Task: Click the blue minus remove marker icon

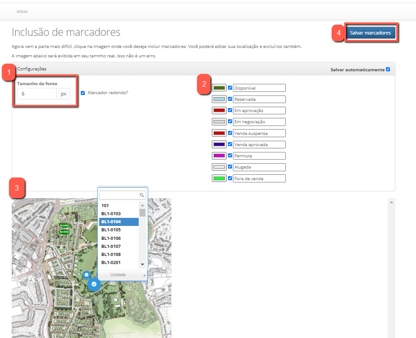Action: 87,275
